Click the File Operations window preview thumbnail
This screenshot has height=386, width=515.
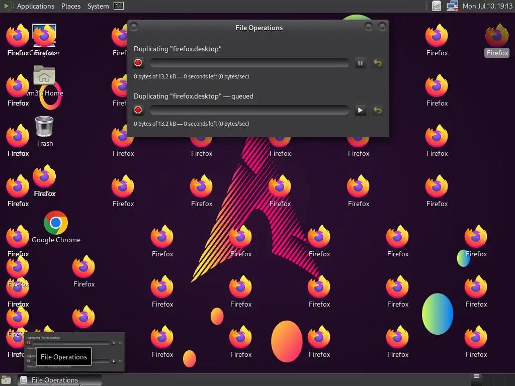click(74, 352)
